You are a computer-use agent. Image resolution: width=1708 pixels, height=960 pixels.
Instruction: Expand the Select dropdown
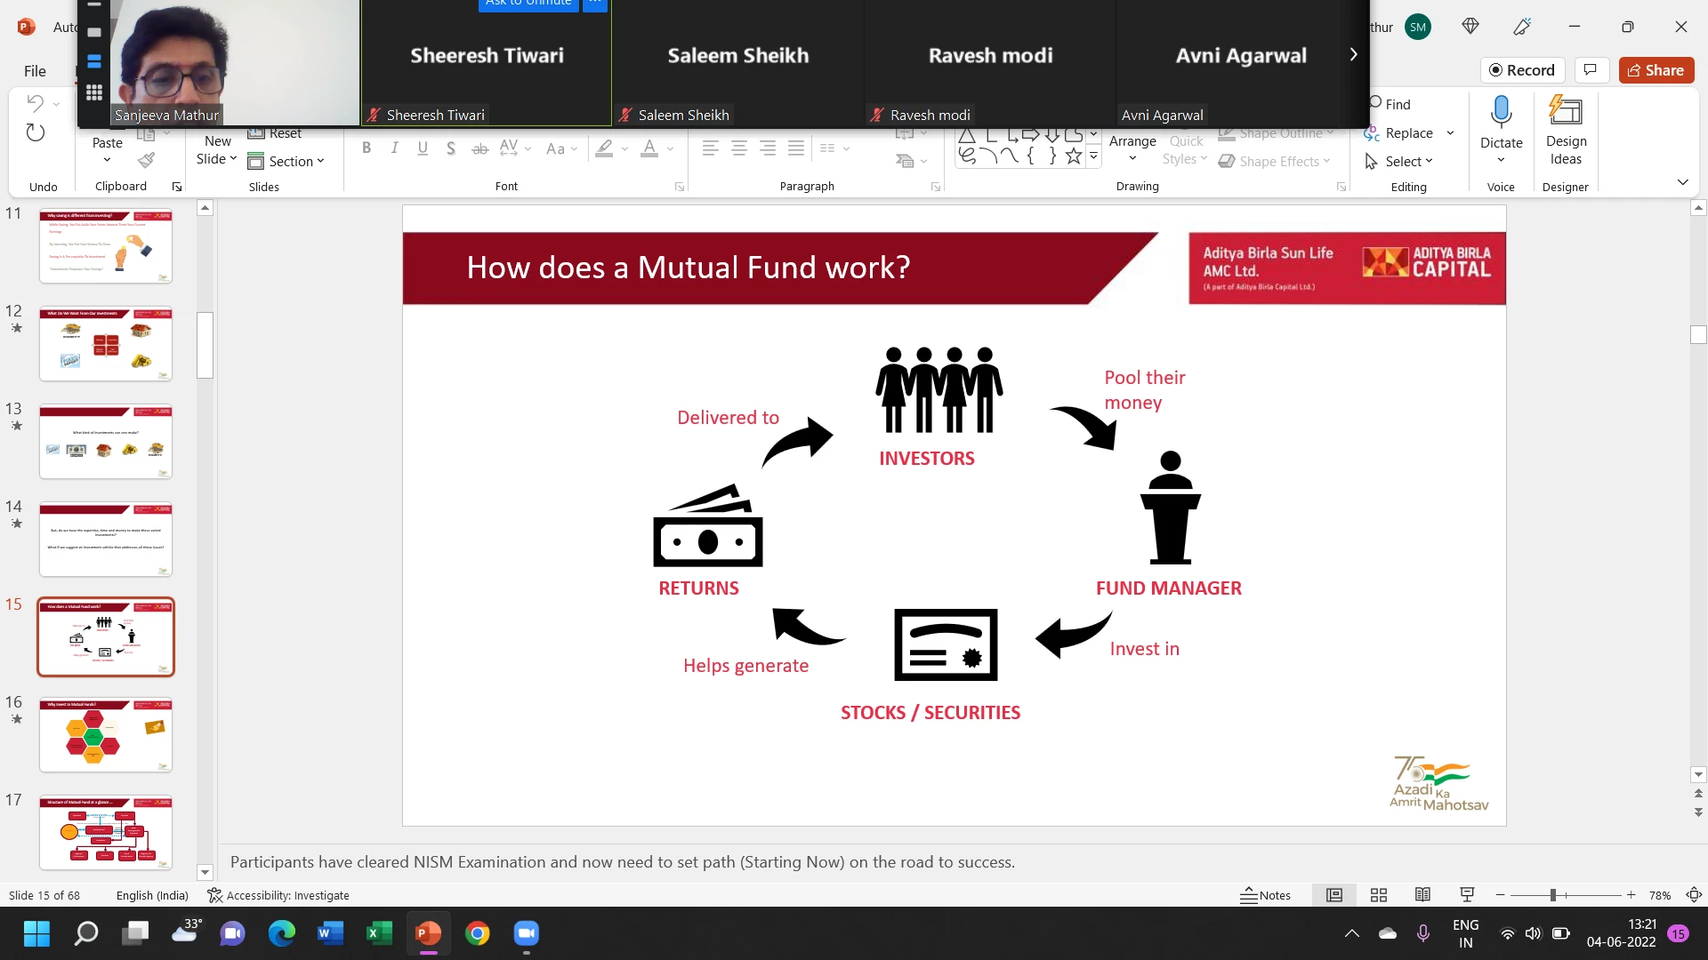tap(1399, 161)
